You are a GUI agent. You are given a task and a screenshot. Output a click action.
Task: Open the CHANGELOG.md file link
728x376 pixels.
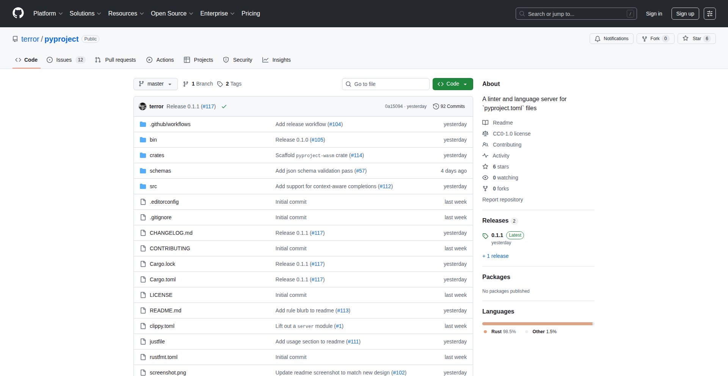171,233
